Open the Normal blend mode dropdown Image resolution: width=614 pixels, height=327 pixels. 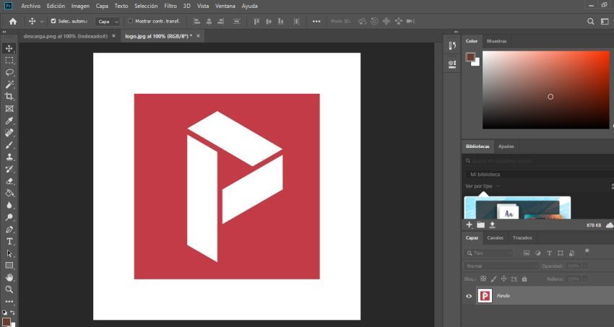(502, 266)
